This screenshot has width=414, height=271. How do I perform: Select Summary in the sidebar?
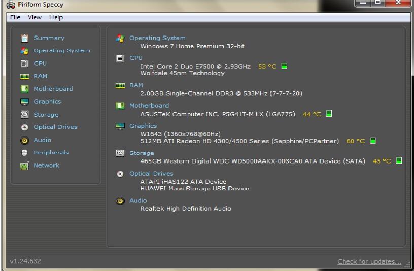coord(49,38)
